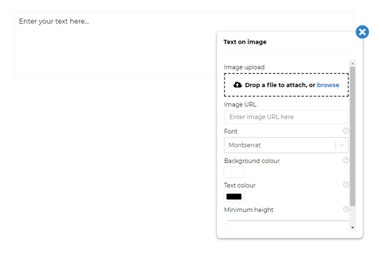Click the panel scrollbar down arrow
This screenshot has height=253, width=381.
pyautogui.click(x=353, y=228)
